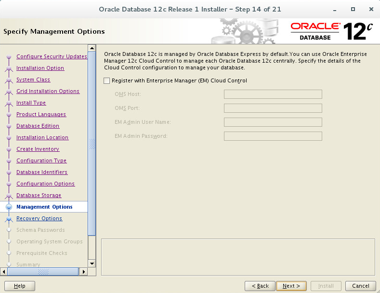The height and width of the screenshot is (293, 380).
Task: Click the empty message area text box
Action: (x=238, y=257)
